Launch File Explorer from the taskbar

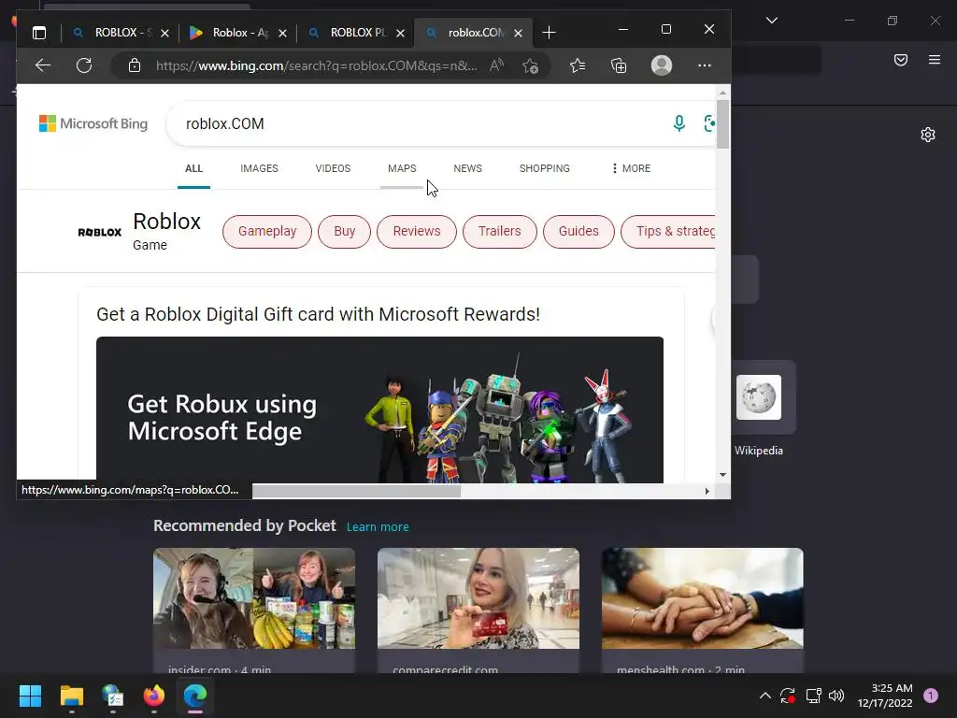pyautogui.click(x=72, y=696)
